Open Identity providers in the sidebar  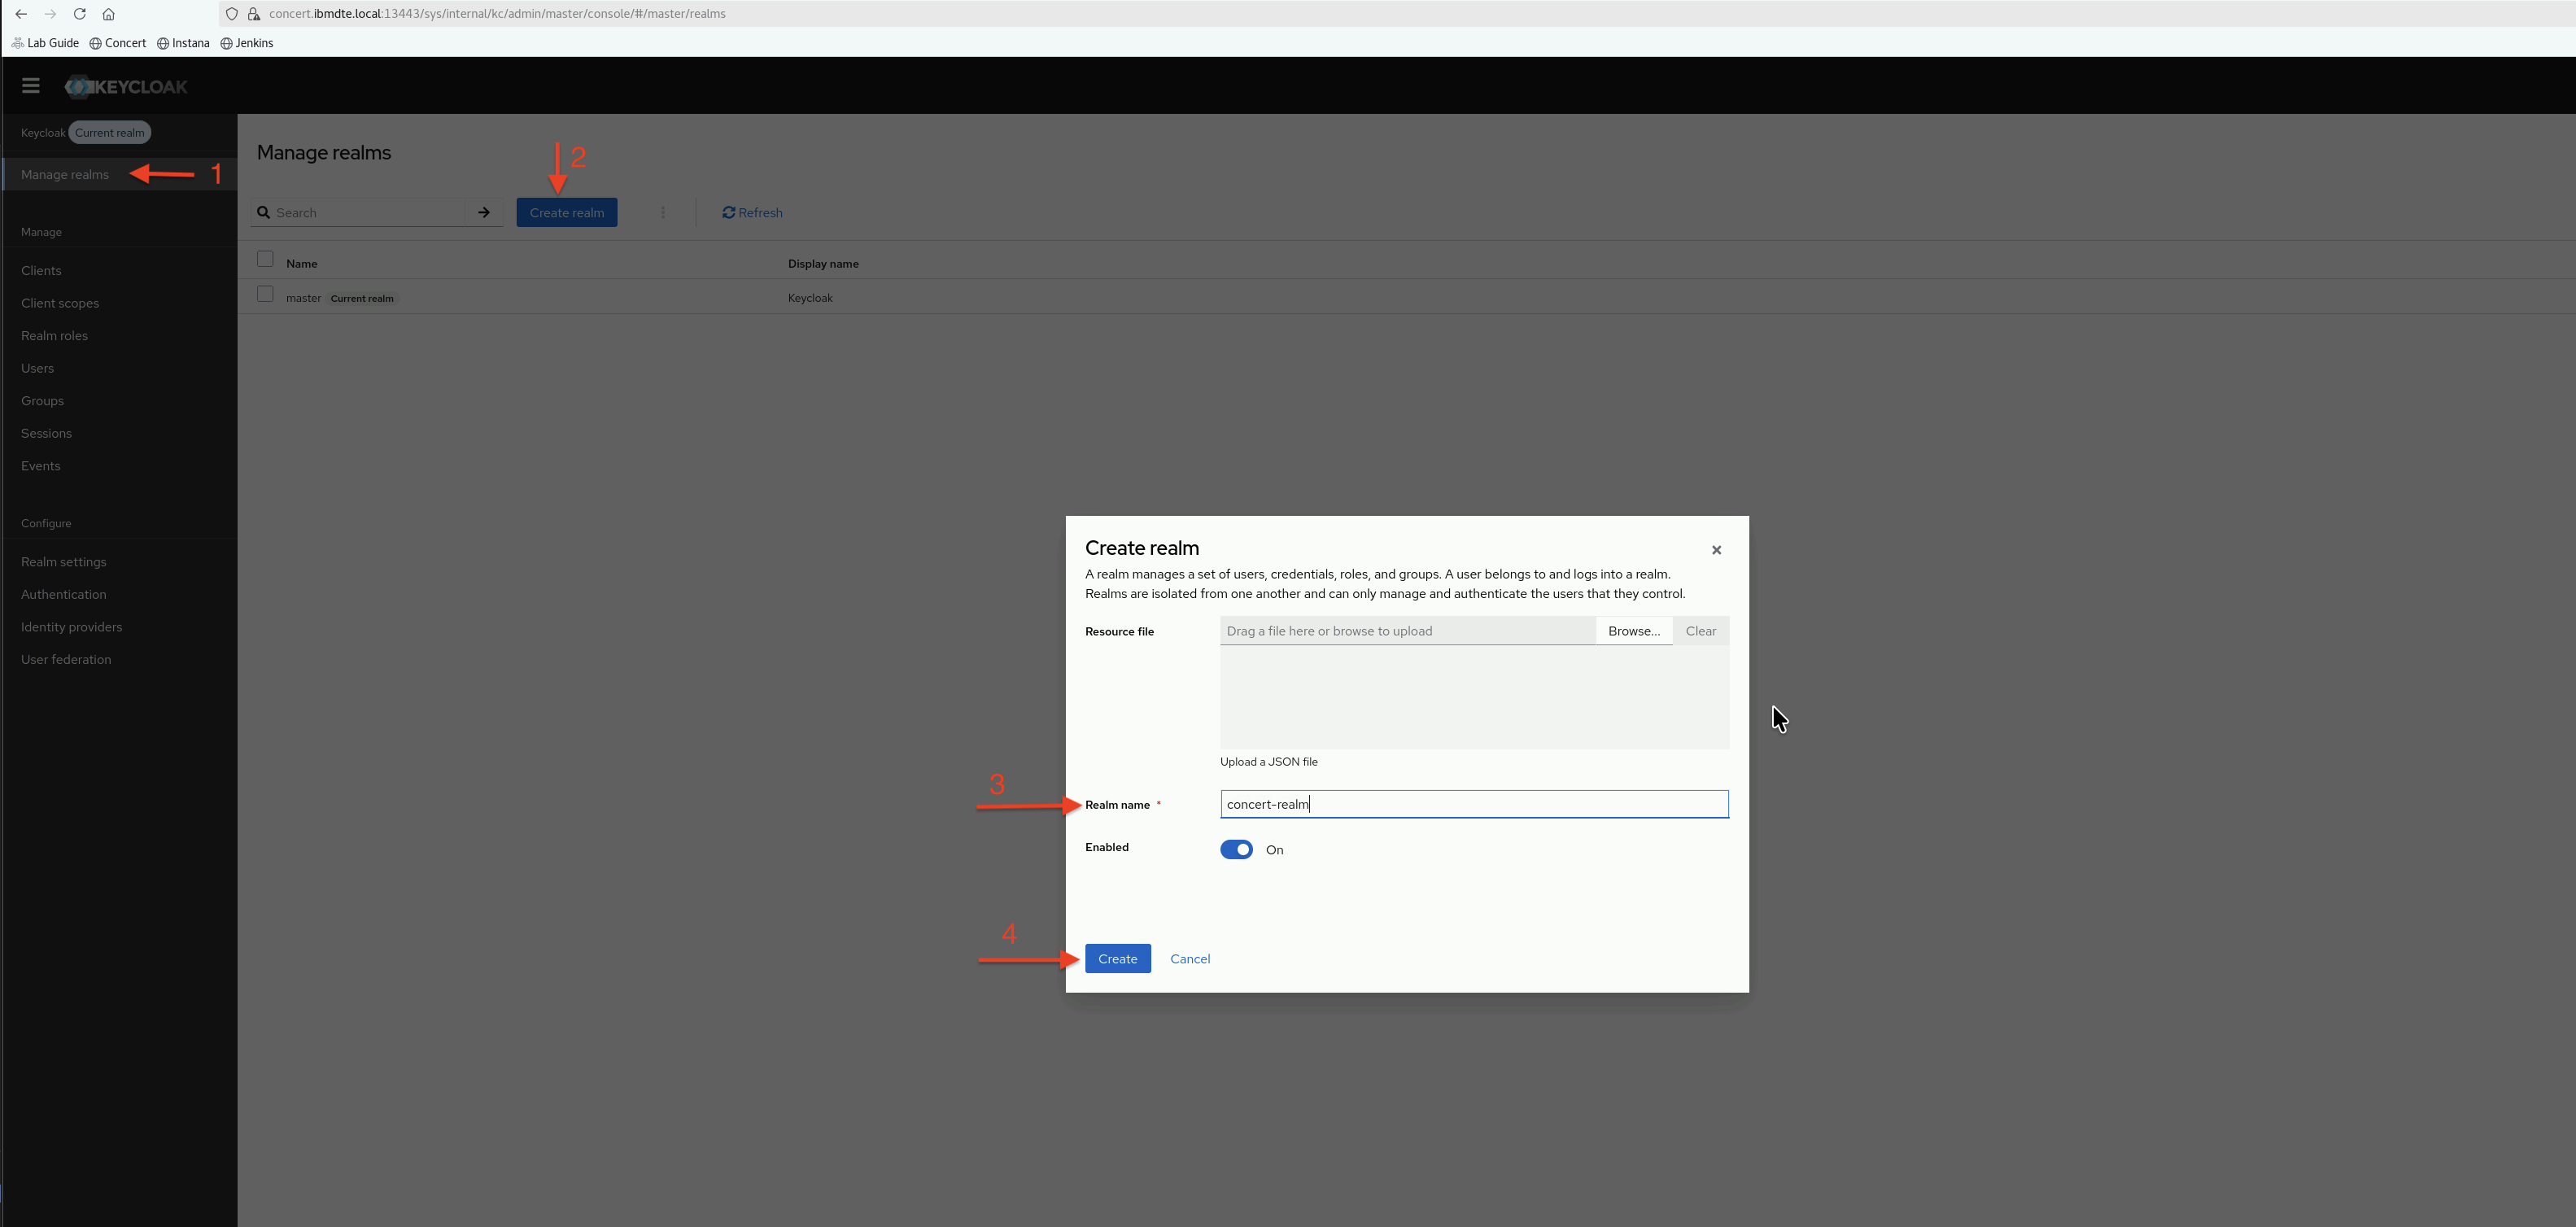[71, 627]
